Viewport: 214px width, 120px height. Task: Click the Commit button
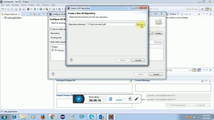click(x=200, y=105)
